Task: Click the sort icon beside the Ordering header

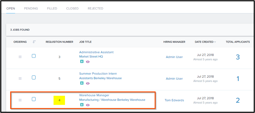Action: [34, 42]
